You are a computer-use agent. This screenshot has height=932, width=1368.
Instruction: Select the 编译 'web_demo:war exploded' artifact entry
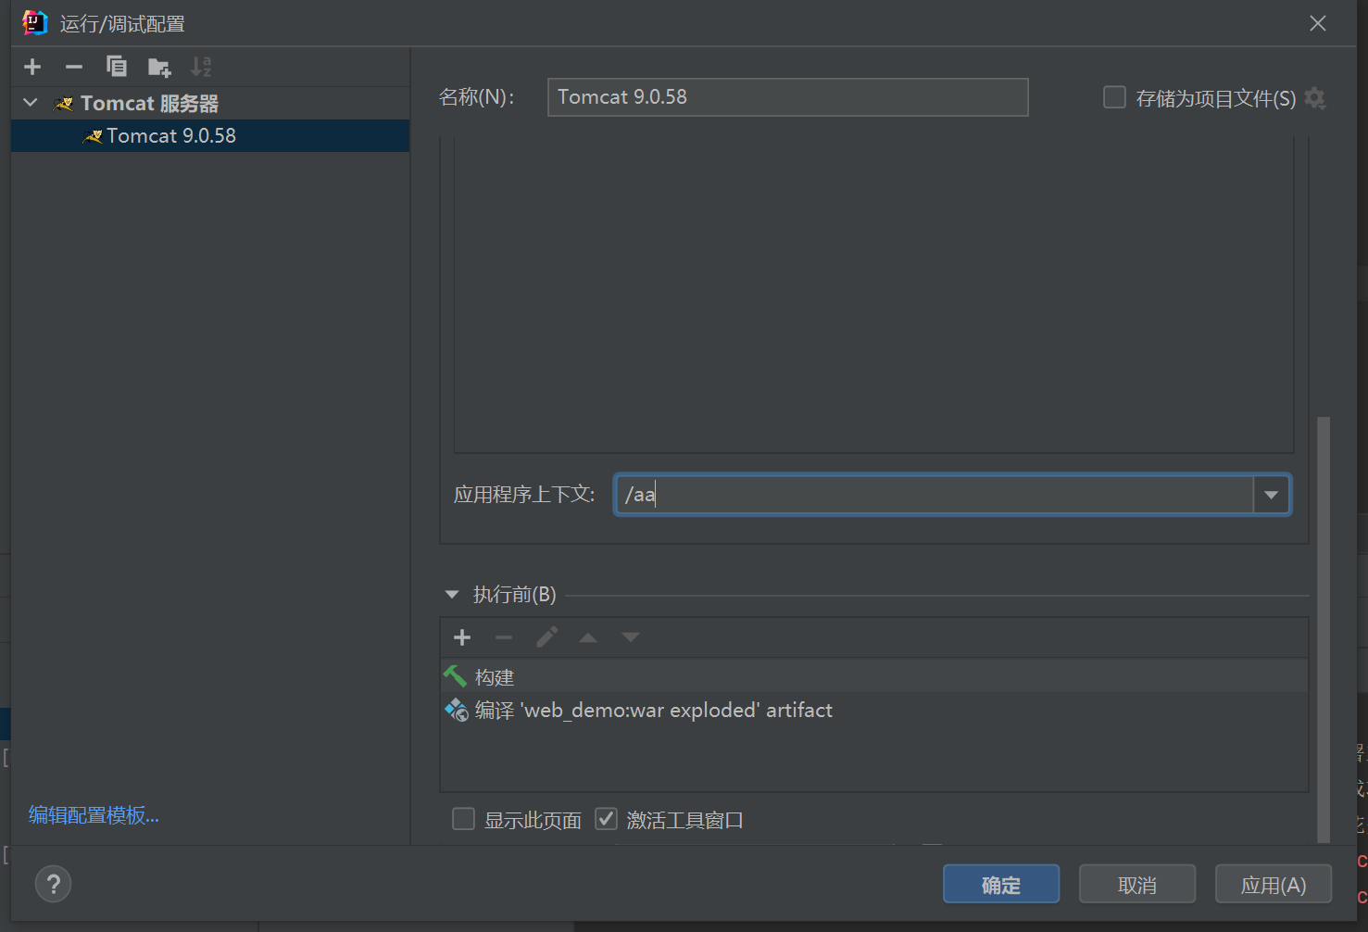874,711
